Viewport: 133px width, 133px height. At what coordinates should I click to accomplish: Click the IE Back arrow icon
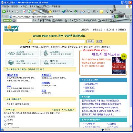point(4,11)
